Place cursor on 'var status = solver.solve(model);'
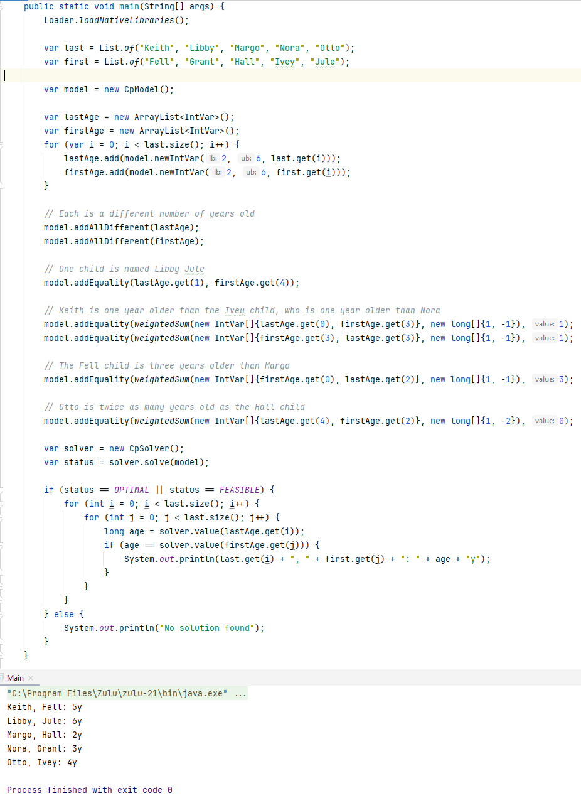The height and width of the screenshot is (798, 581). pos(127,462)
